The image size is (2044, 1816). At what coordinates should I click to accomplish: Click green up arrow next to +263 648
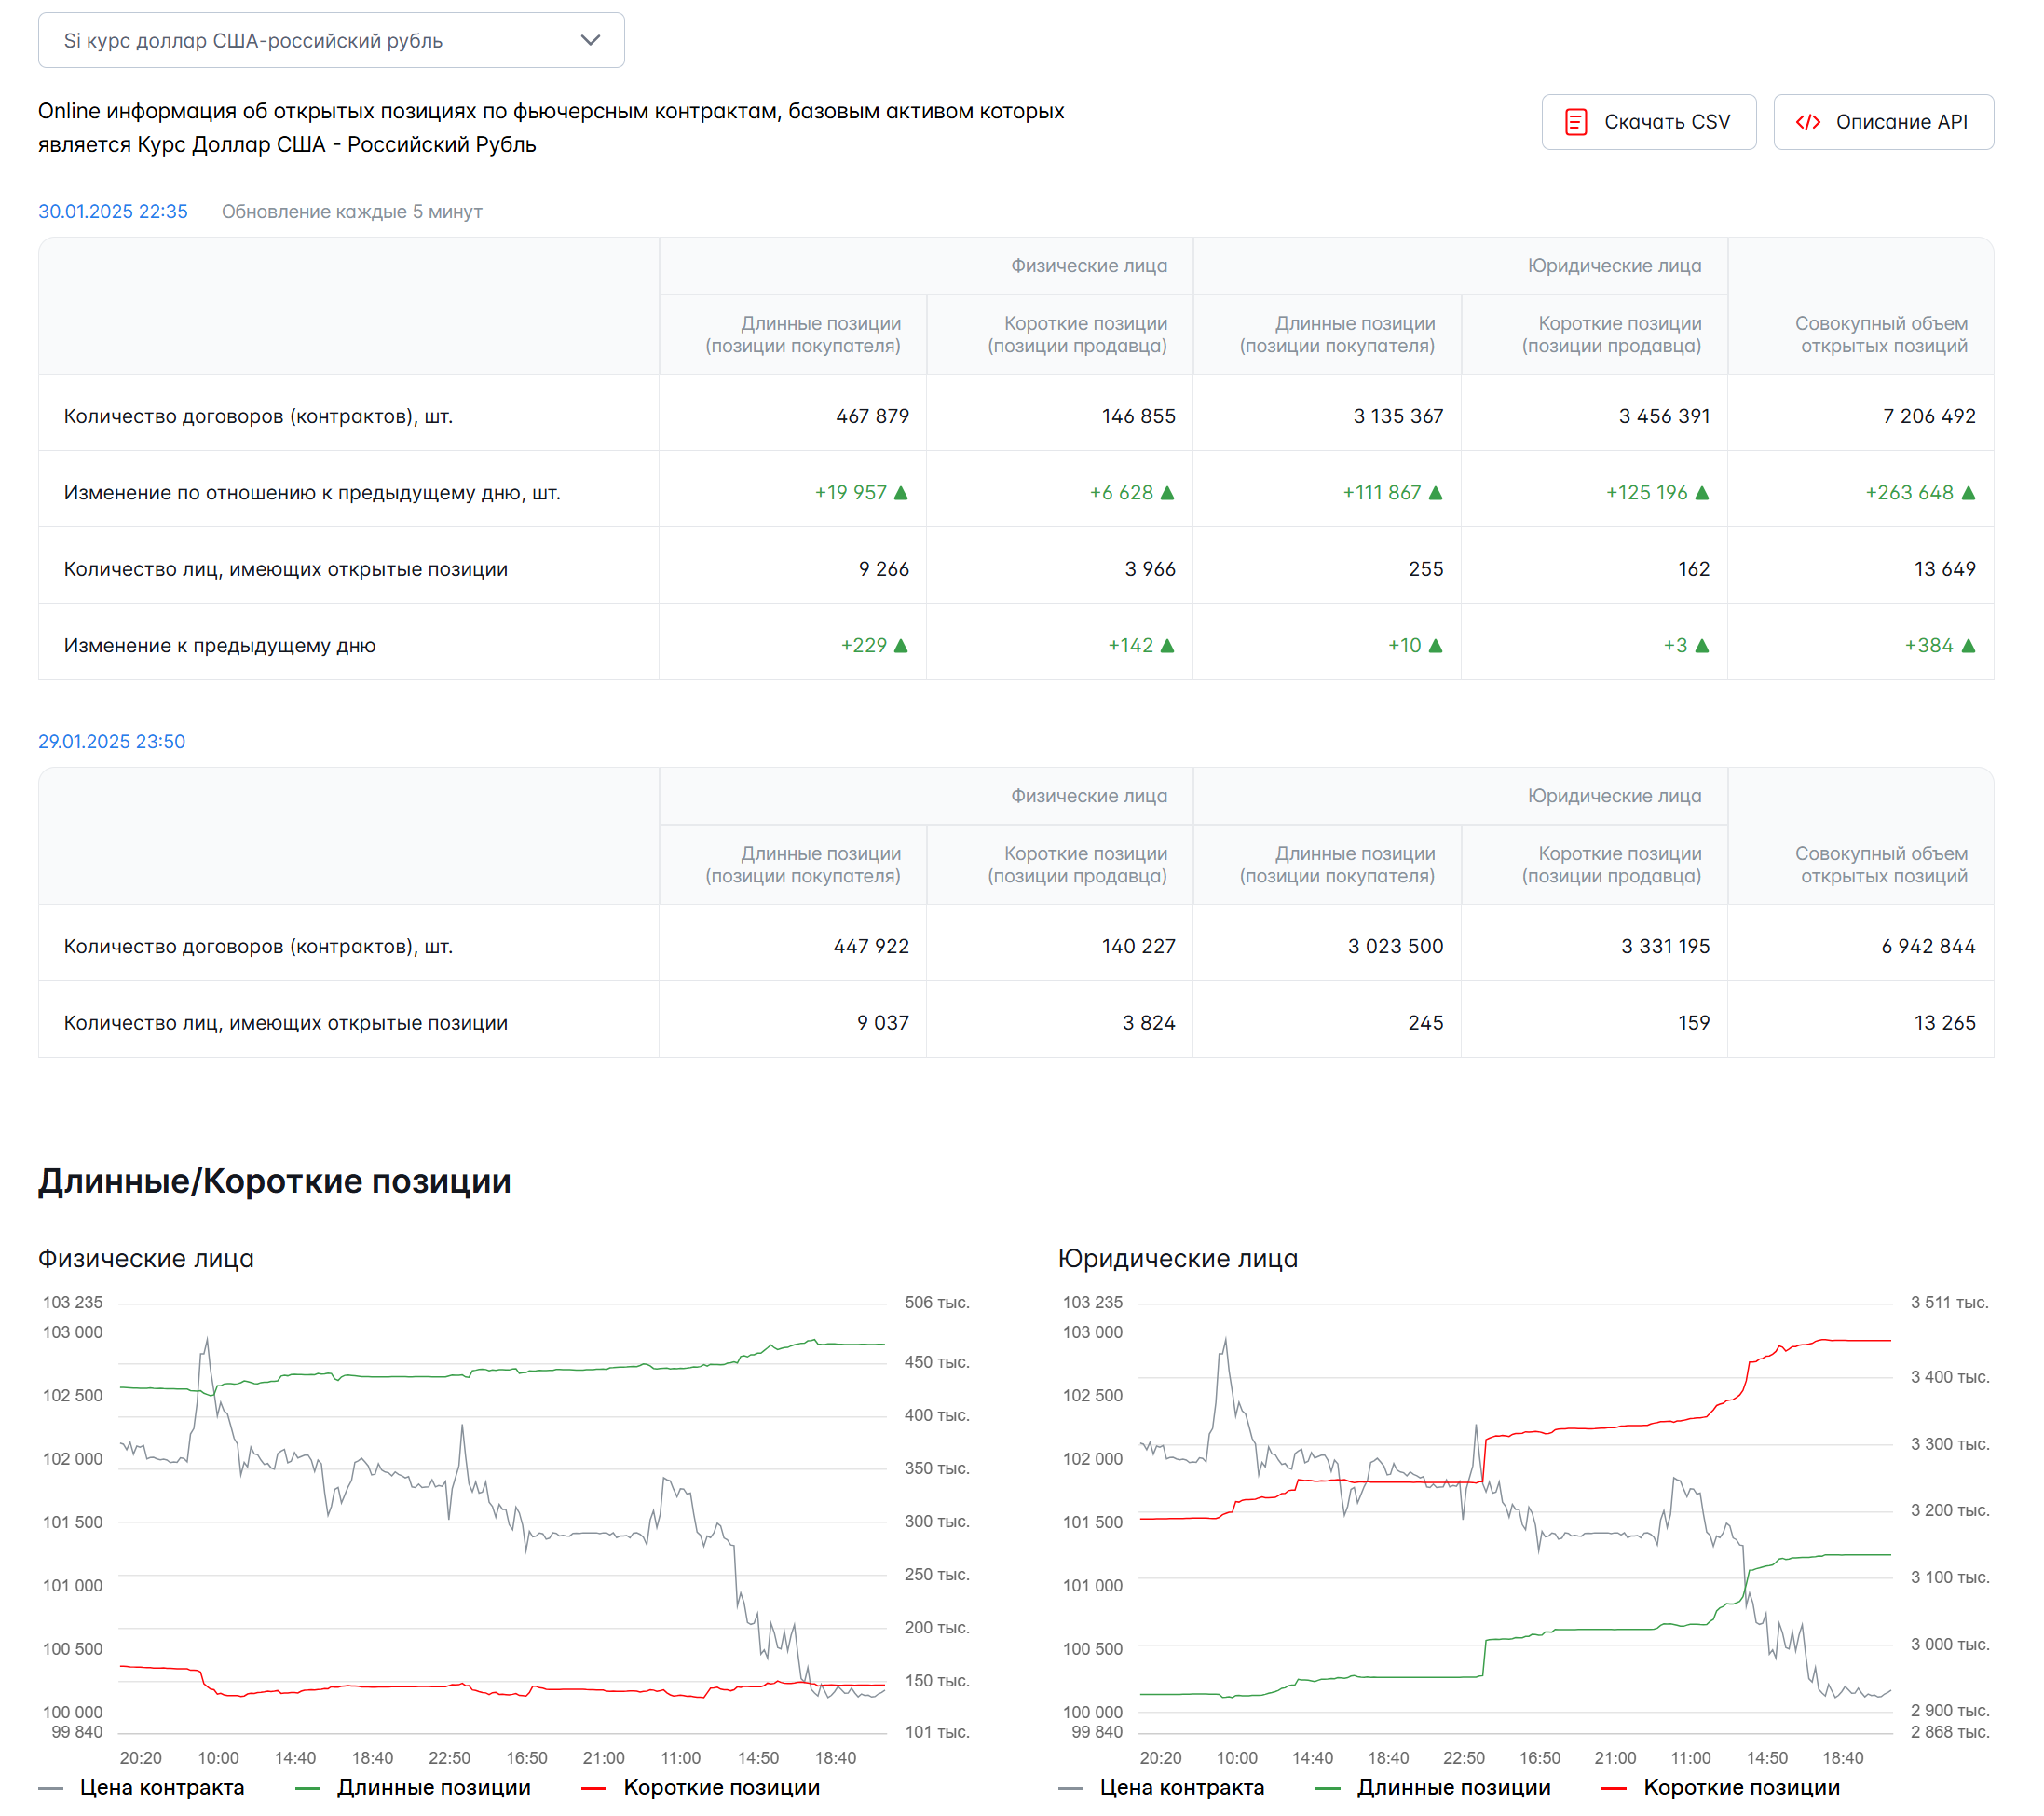pyautogui.click(x=1968, y=493)
